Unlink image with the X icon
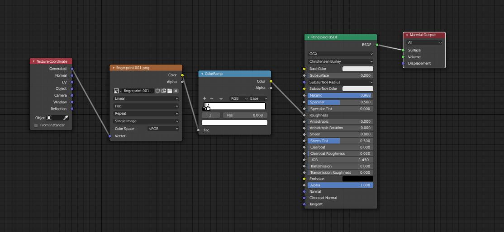This screenshot has height=232, width=504. point(176,91)
